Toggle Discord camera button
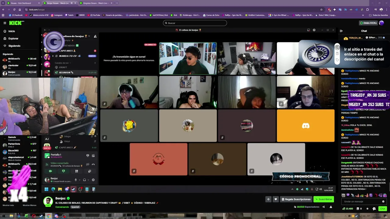The image size is (390, 219). 51,171
